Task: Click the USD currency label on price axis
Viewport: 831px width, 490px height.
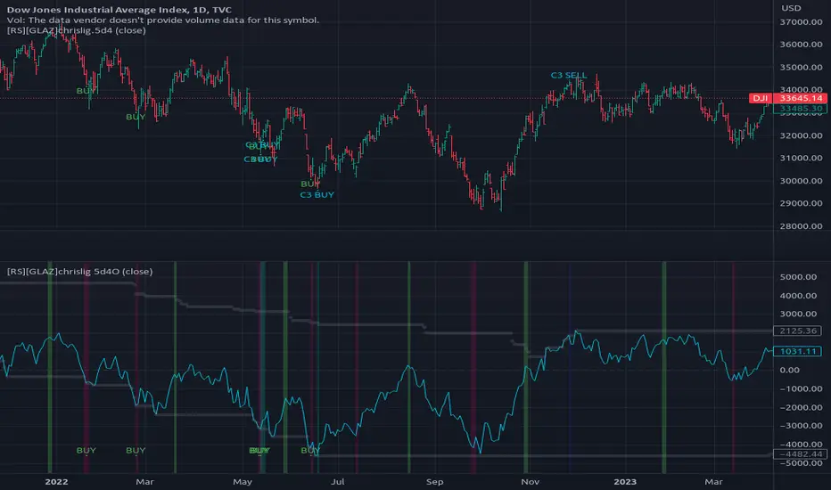Action: 791,8
